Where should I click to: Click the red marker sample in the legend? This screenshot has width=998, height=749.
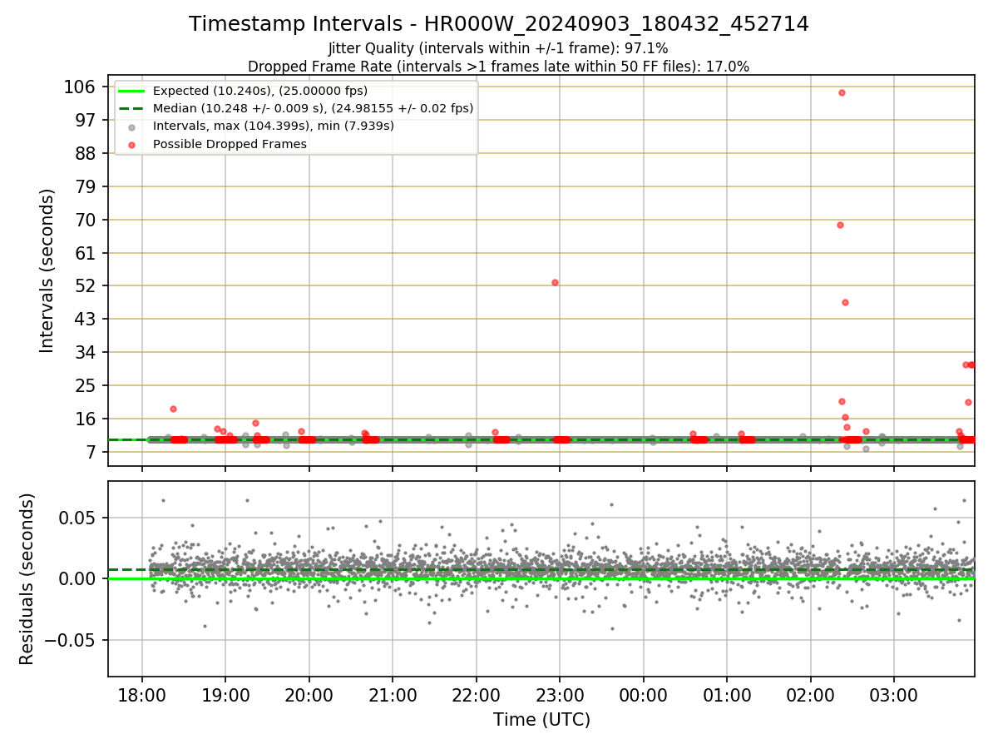click(131, 145)
